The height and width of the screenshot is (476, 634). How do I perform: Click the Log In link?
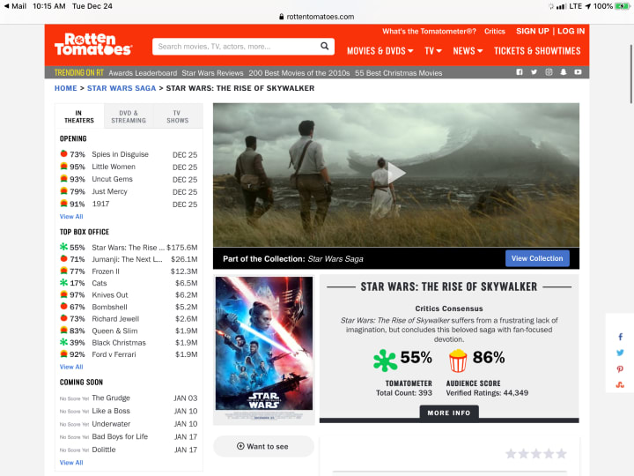tap(571, 31)
